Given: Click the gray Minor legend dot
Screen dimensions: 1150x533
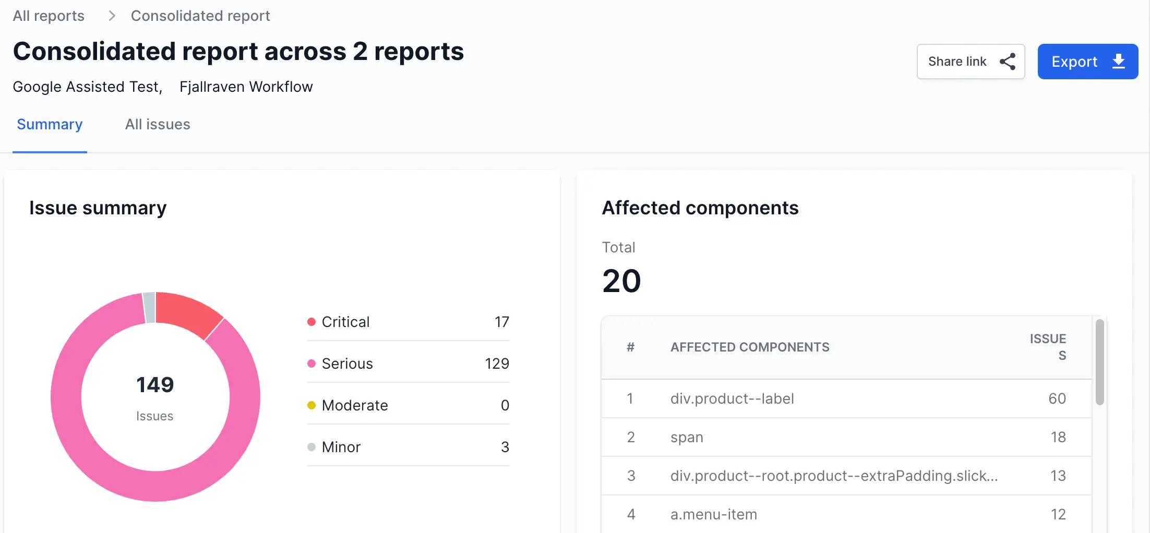Looking at the screenshot, I should tap(312, 447).
